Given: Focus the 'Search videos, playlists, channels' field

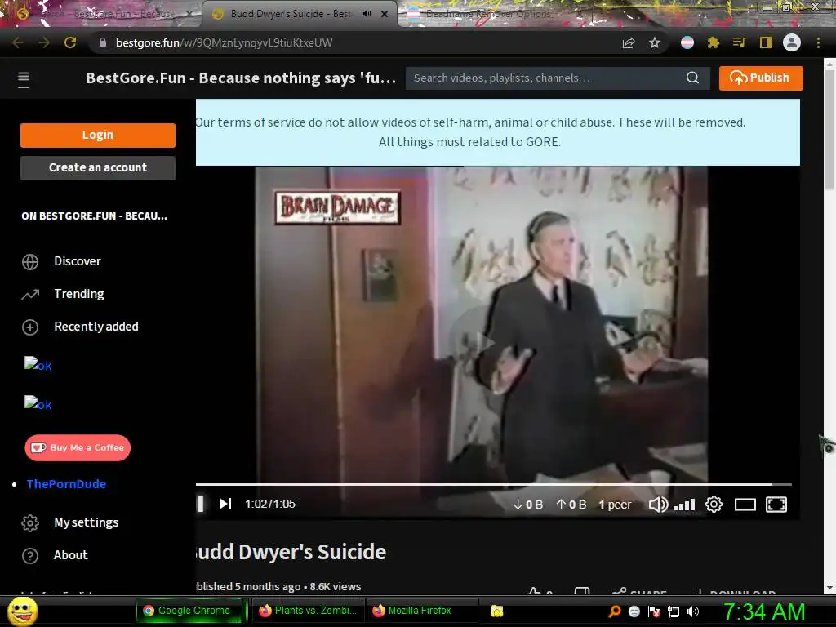Looking at the screenshot, I should [546, 78].
